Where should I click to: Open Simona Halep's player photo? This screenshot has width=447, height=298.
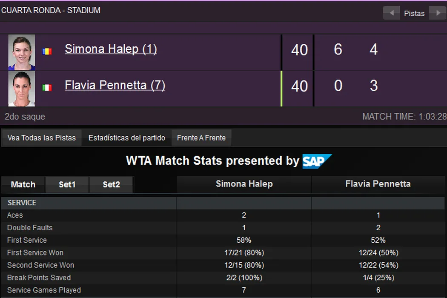[x=22, y=52]
